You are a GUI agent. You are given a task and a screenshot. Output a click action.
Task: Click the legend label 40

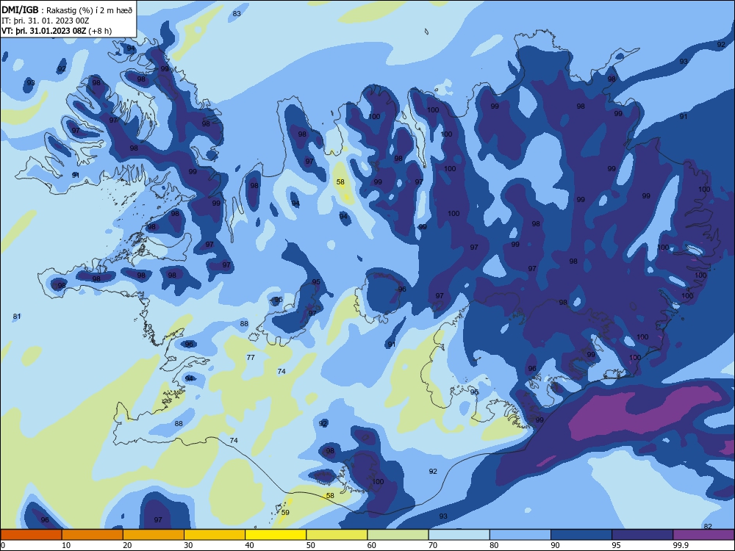[x=249, y=545]
